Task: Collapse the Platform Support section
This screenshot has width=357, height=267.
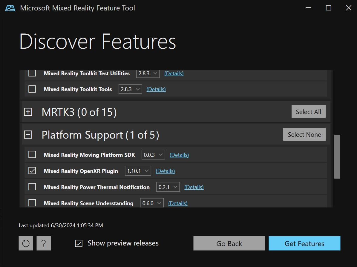Action: pyautogui.click(x=28, y=135)
